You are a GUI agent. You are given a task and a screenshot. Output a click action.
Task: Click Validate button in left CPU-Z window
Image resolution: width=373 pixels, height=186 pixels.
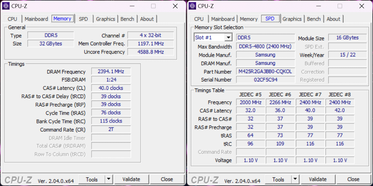[131, 179]
